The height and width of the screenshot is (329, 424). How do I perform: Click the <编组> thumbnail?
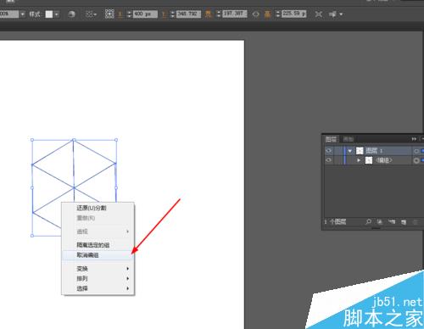[x=369, y=160]
